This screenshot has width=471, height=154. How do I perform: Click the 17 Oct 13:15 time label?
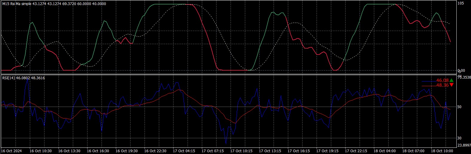[x=270, y=151]
